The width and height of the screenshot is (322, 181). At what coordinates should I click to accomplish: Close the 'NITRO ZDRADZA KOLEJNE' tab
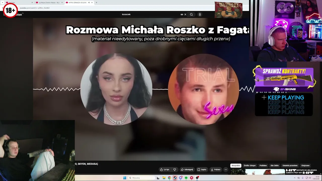click(x=92, y=3)
